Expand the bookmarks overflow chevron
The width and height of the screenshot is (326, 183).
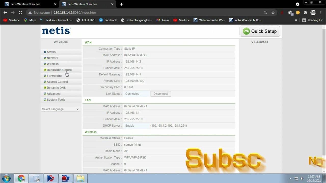tap(296, 20)
